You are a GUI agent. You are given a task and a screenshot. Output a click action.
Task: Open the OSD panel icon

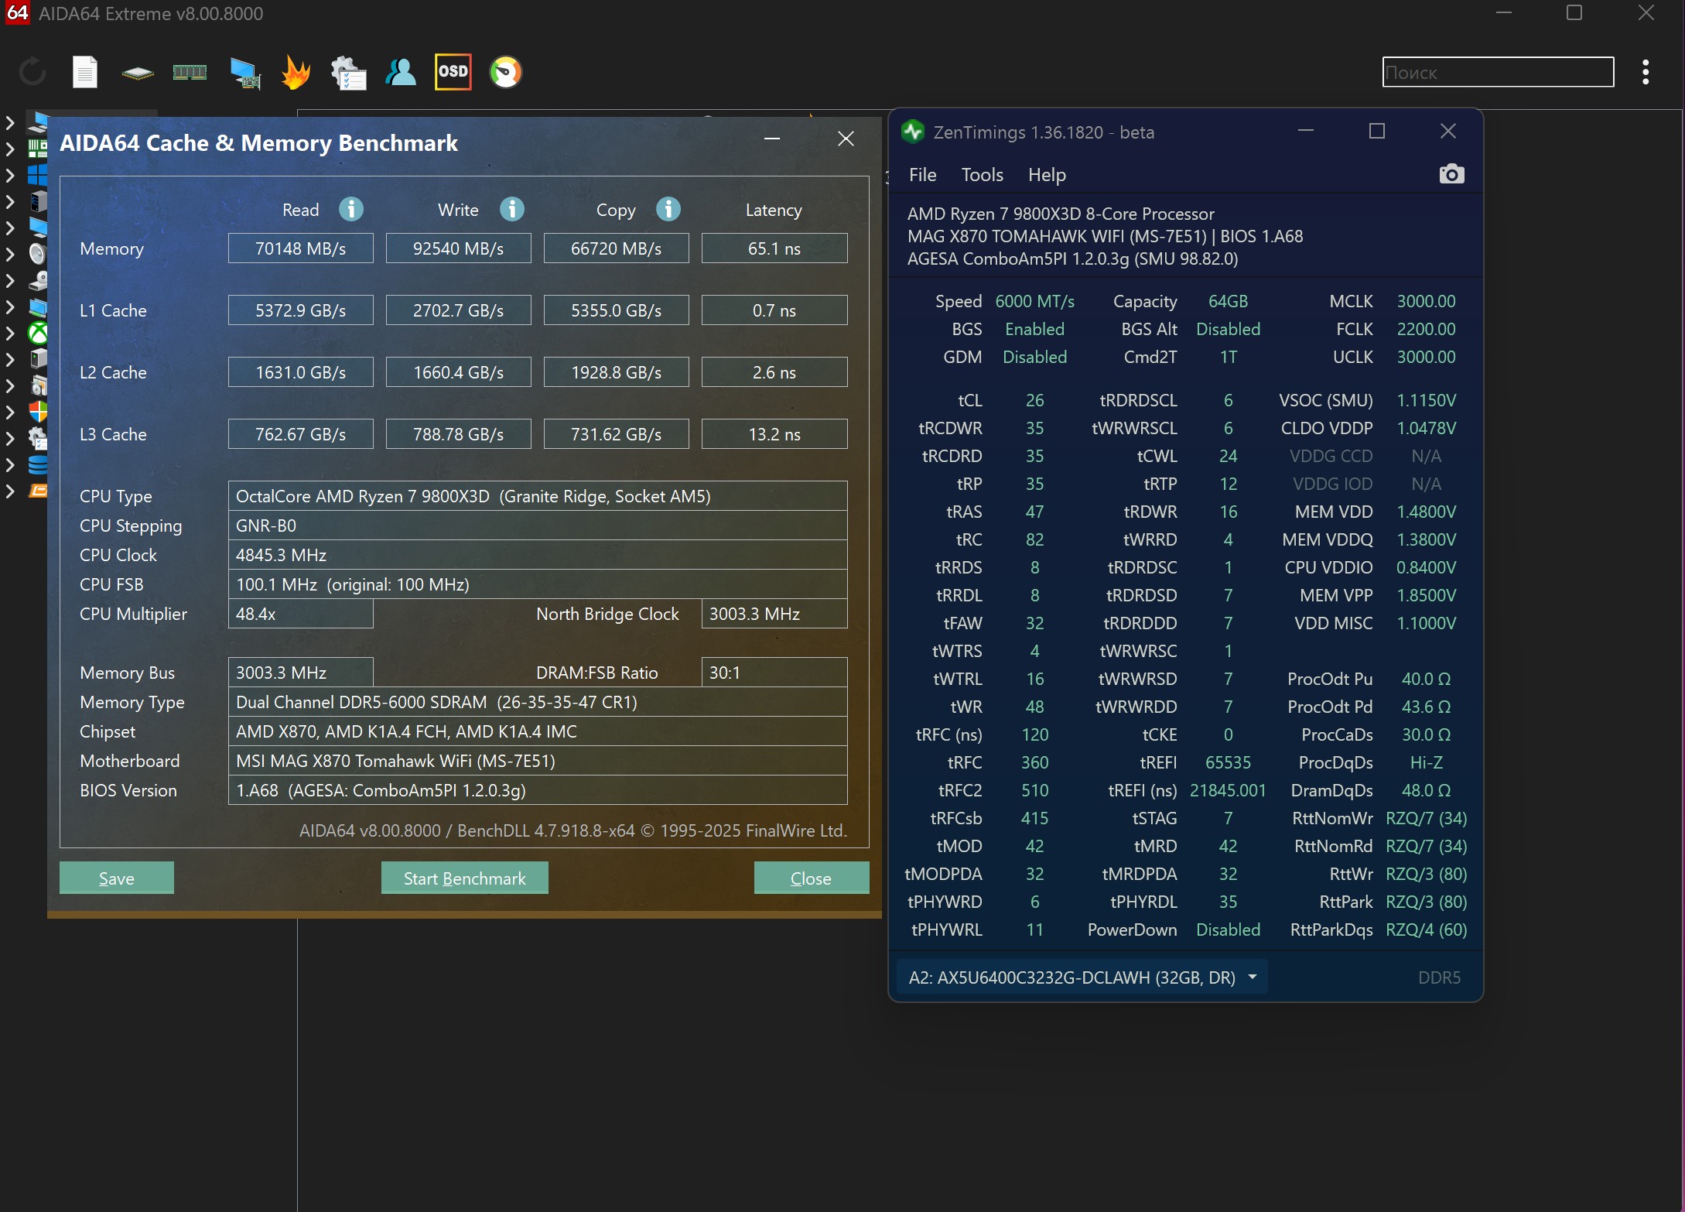coord(453,72)
